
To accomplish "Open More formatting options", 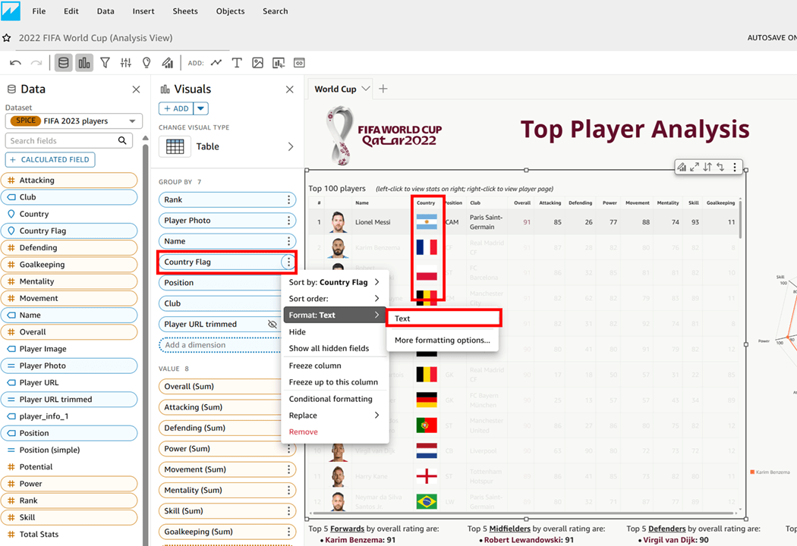I will (x=443, y=340).
